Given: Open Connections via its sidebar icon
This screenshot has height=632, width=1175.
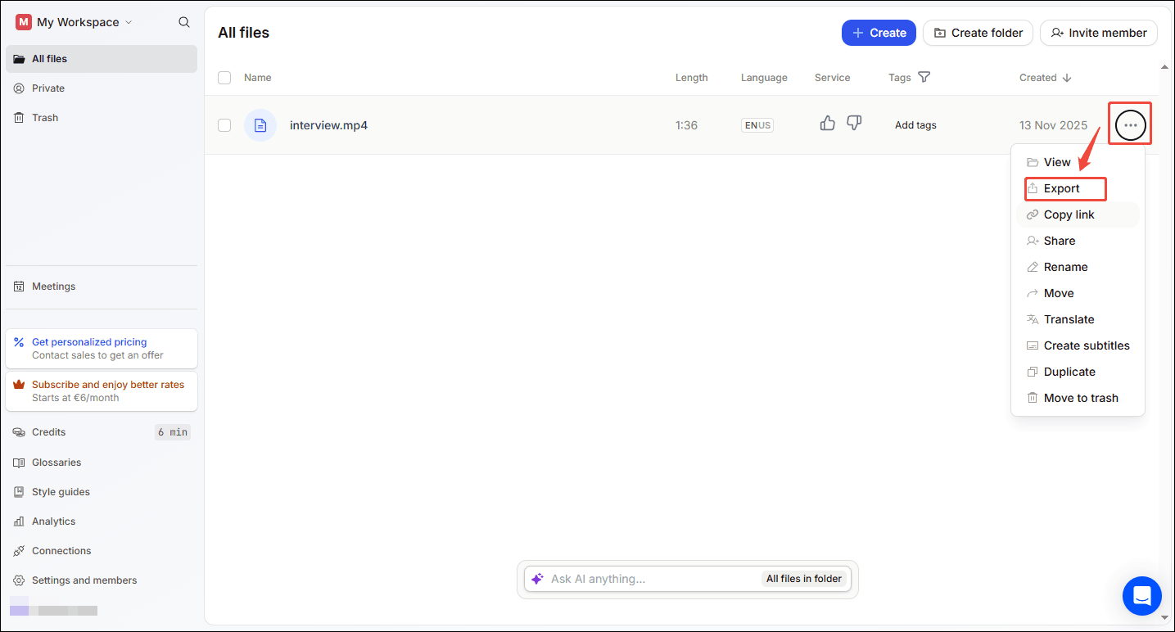Looking at the screenshot, I should 18,550.
